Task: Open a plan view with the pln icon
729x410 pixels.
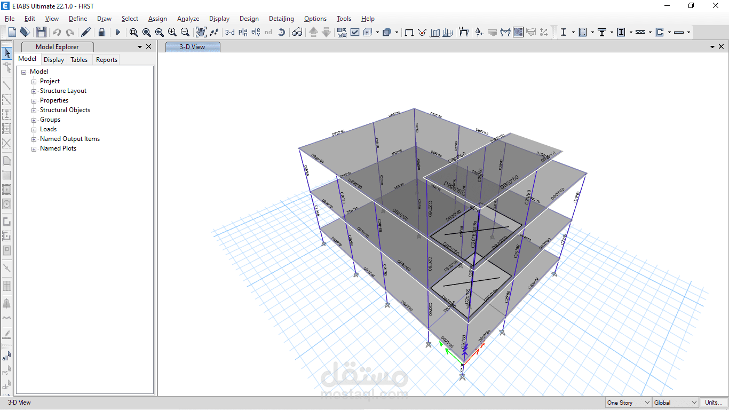Action: tap(243, 32)
